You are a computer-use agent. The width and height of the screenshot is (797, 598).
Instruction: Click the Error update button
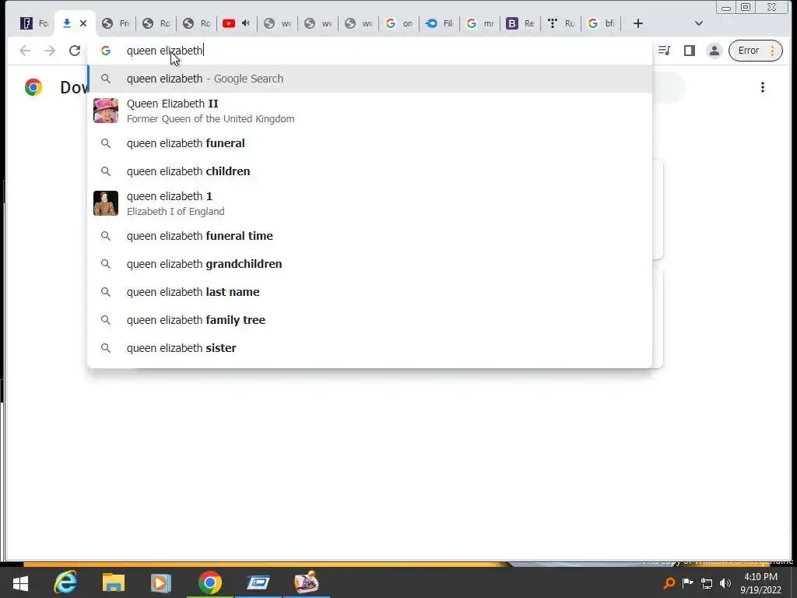755,51
